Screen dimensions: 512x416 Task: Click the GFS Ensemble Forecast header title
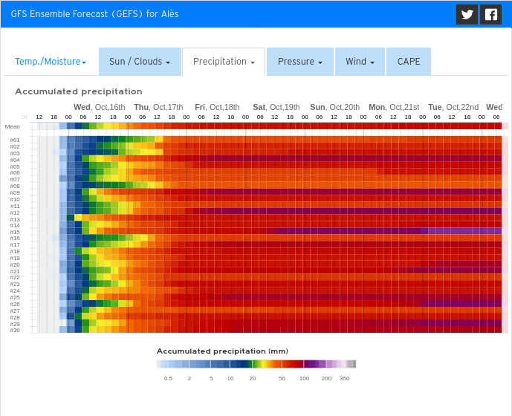[94, 14]
